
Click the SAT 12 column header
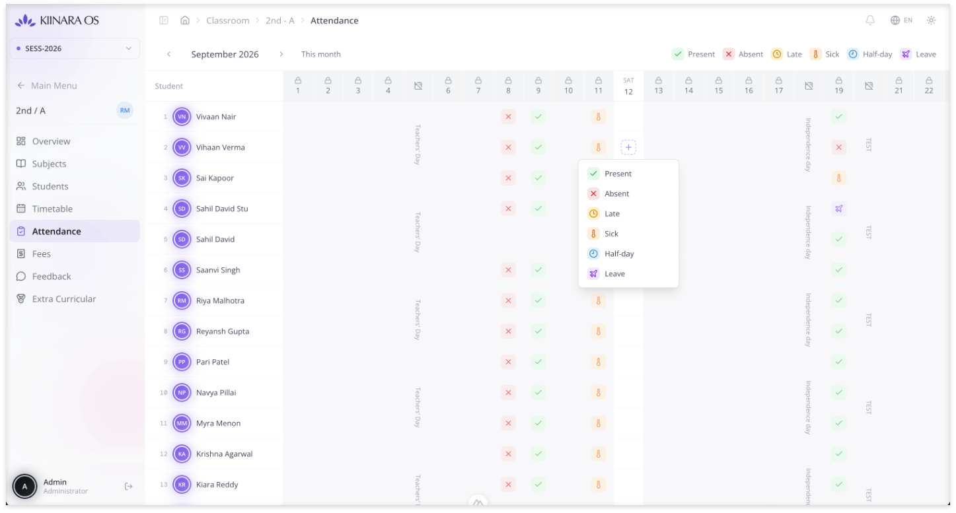pos(628,86)
